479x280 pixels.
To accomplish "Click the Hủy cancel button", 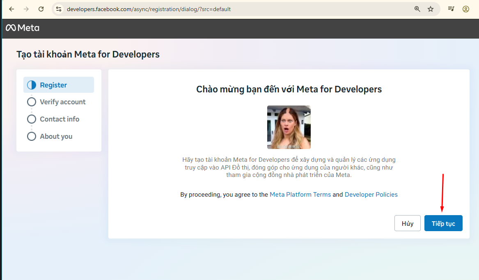I will pos(408,223).
